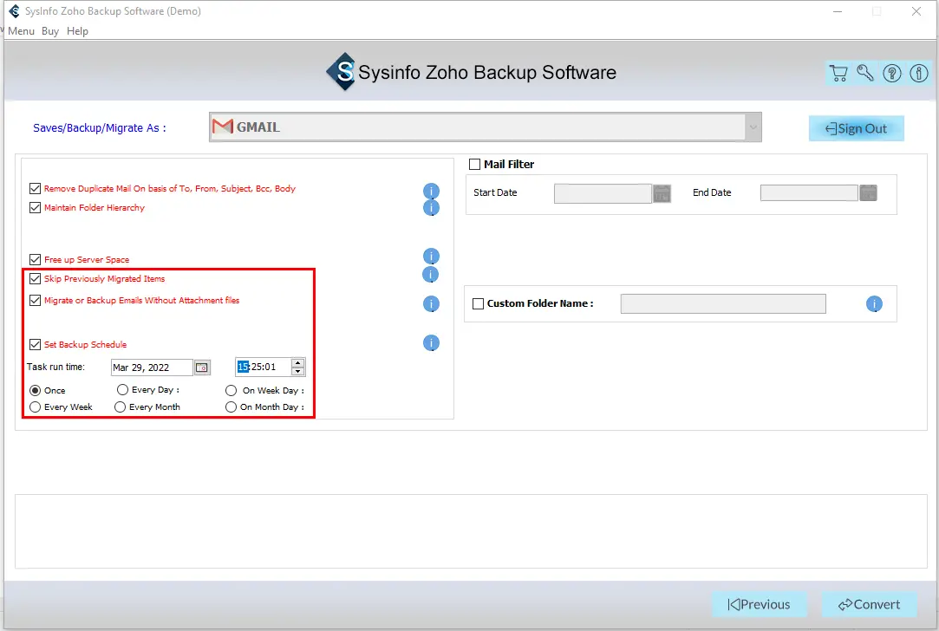Show info for Free up Server Space

tap(431, 257)
